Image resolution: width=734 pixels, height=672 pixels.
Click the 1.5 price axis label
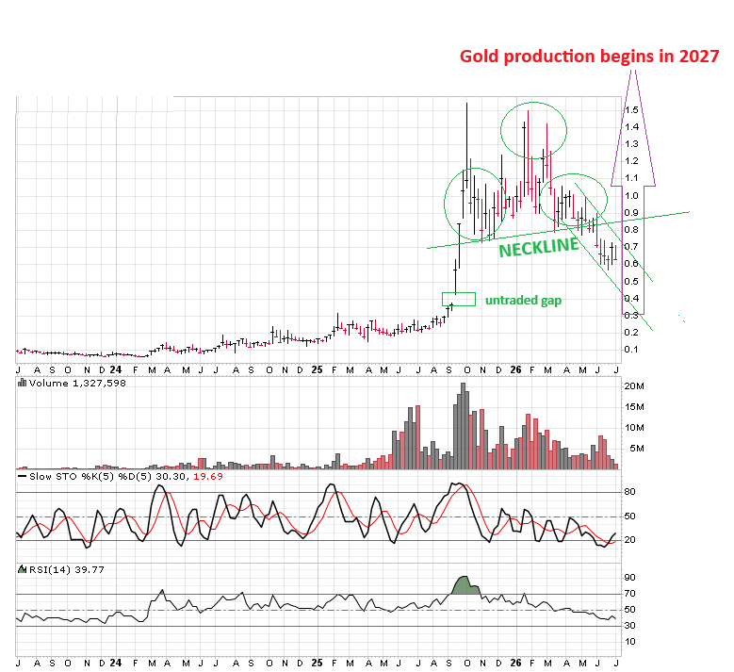tap(631, 110)
